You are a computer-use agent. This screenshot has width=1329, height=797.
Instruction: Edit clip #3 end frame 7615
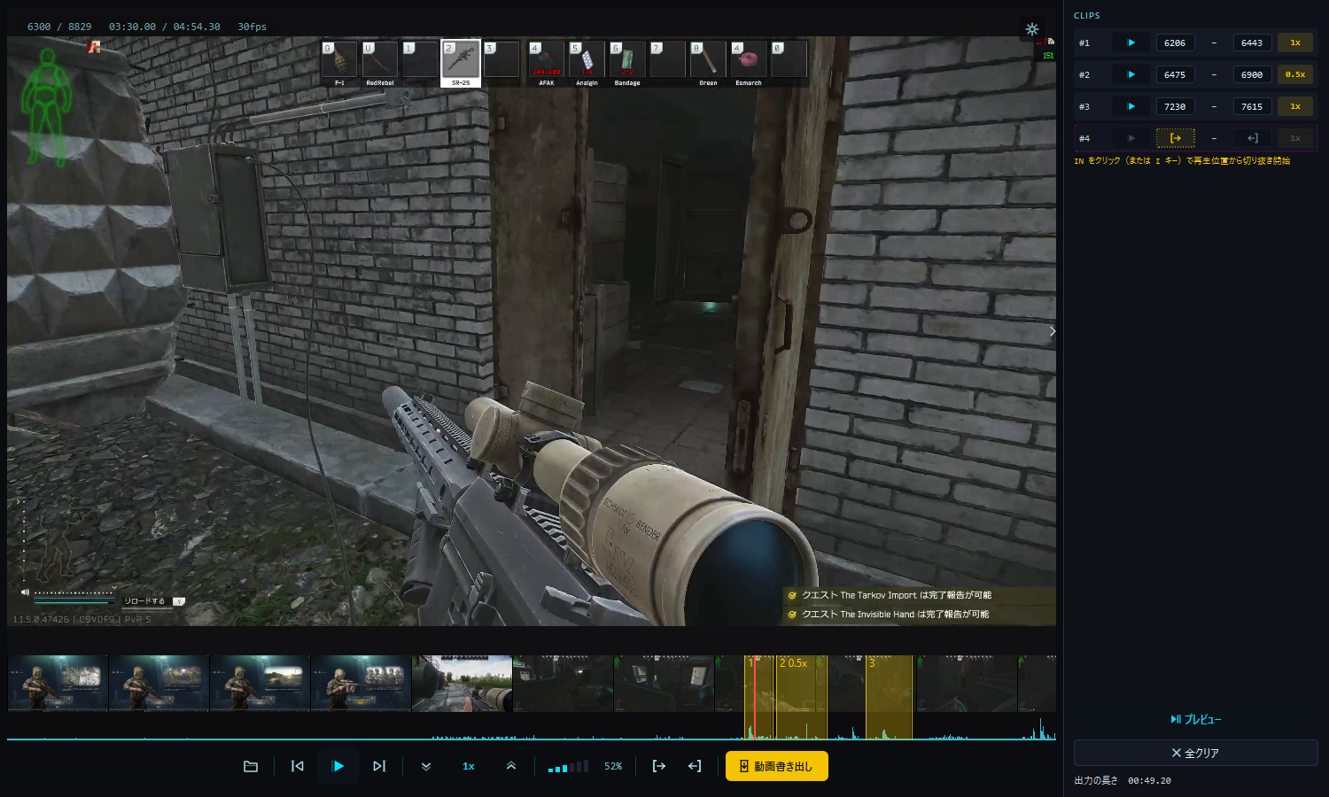pos(1252,106)
